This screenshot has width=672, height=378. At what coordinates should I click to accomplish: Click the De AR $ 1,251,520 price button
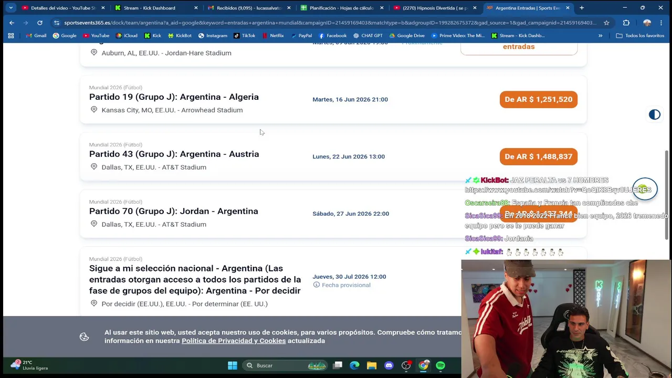pyautogui.click(x=539, y=99)
